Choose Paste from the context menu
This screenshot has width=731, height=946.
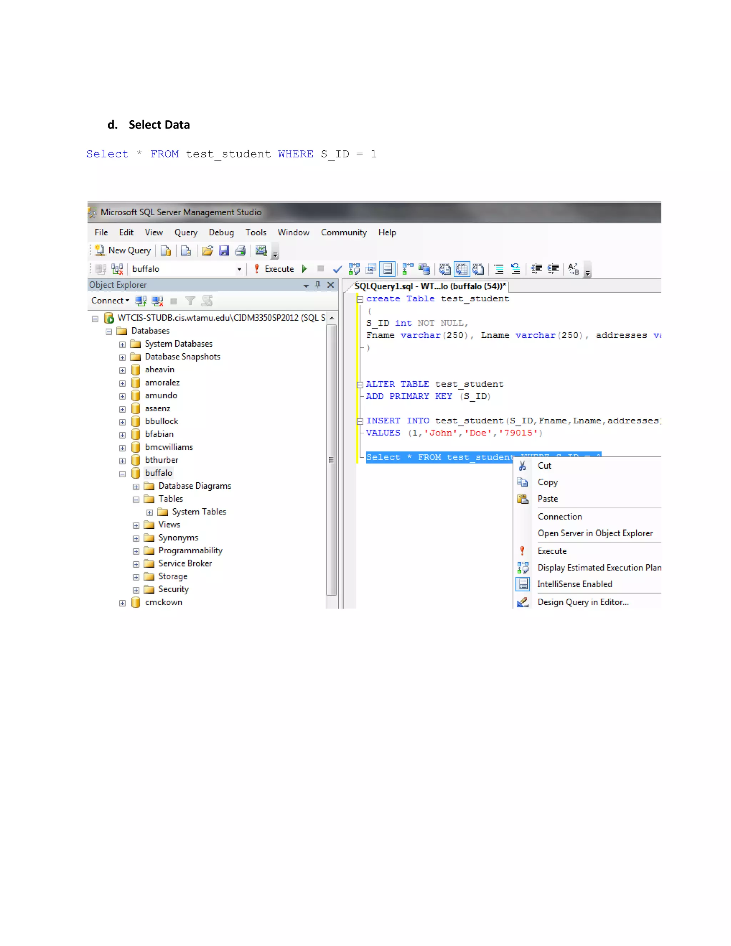(x=548, y=499)
